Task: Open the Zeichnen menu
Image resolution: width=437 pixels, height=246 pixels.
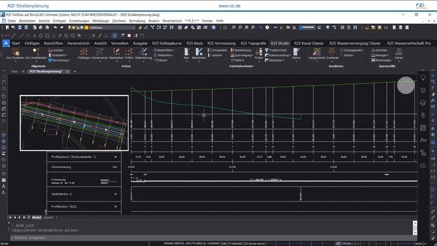Action: (119, 21)
